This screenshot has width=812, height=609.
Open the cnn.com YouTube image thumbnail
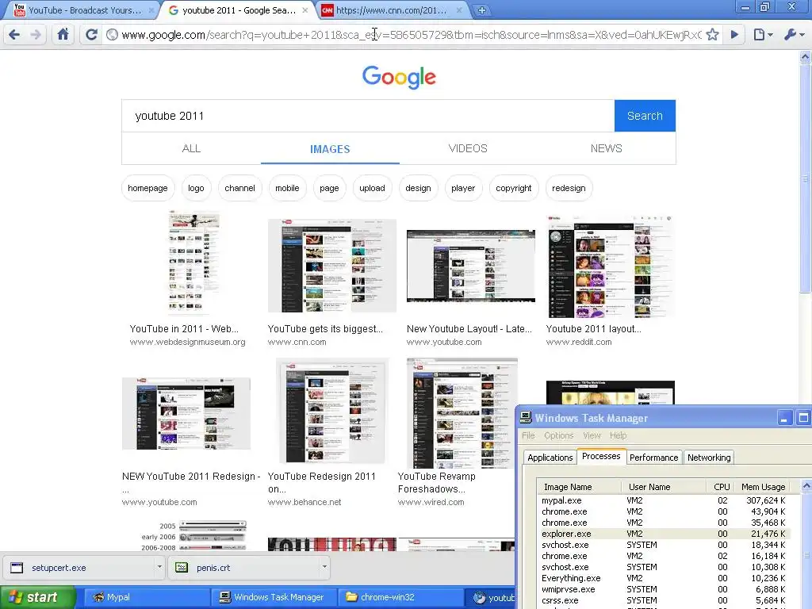[332, 266]
